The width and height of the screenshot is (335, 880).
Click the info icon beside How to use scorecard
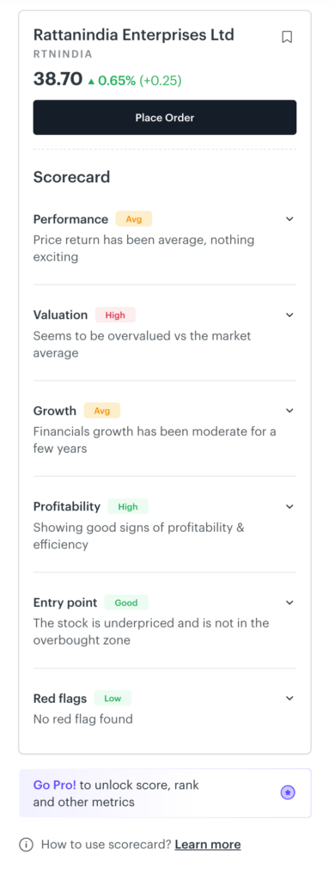tap(26, 845)
